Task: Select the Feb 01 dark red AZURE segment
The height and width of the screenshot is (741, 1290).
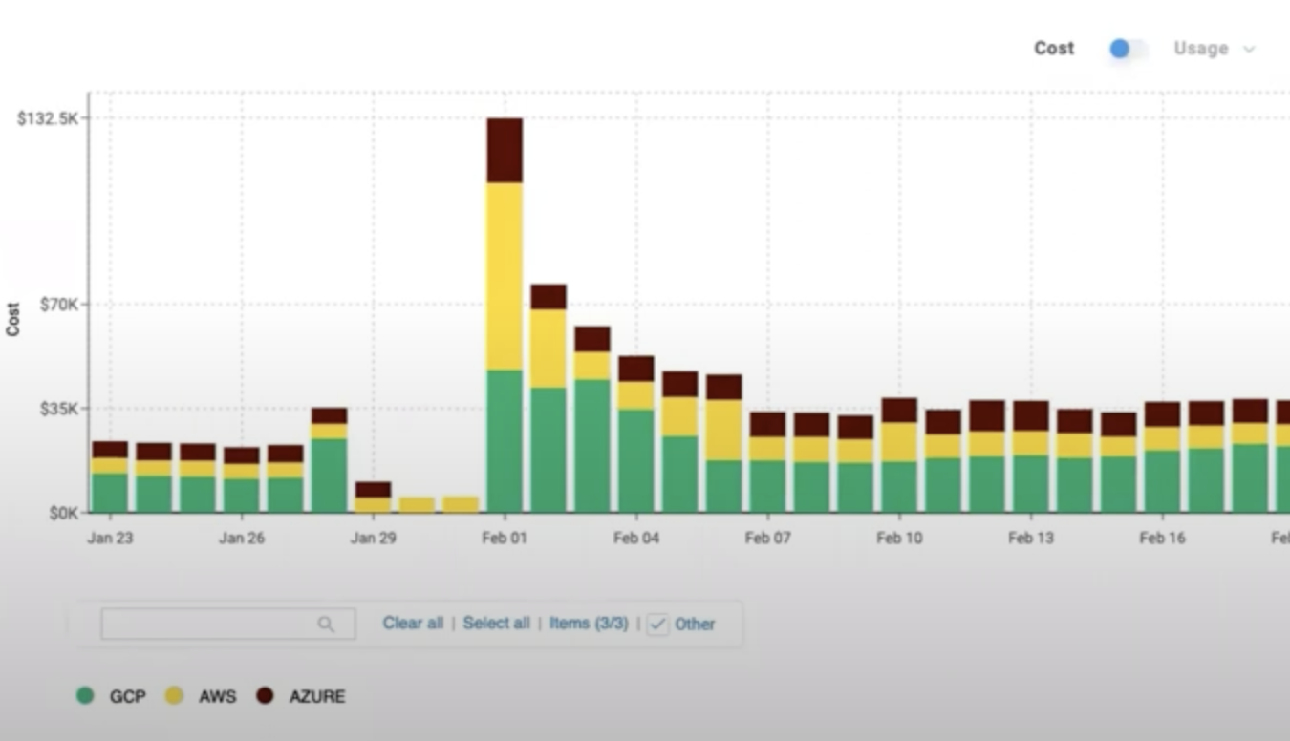Action: (x=505, y=151)
